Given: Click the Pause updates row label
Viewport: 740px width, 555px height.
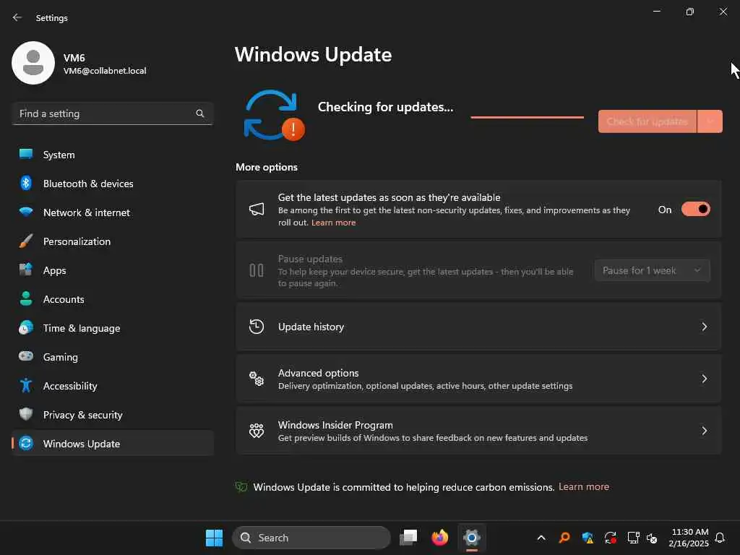Looking at the screenshot, I should [x=310, y=259].
